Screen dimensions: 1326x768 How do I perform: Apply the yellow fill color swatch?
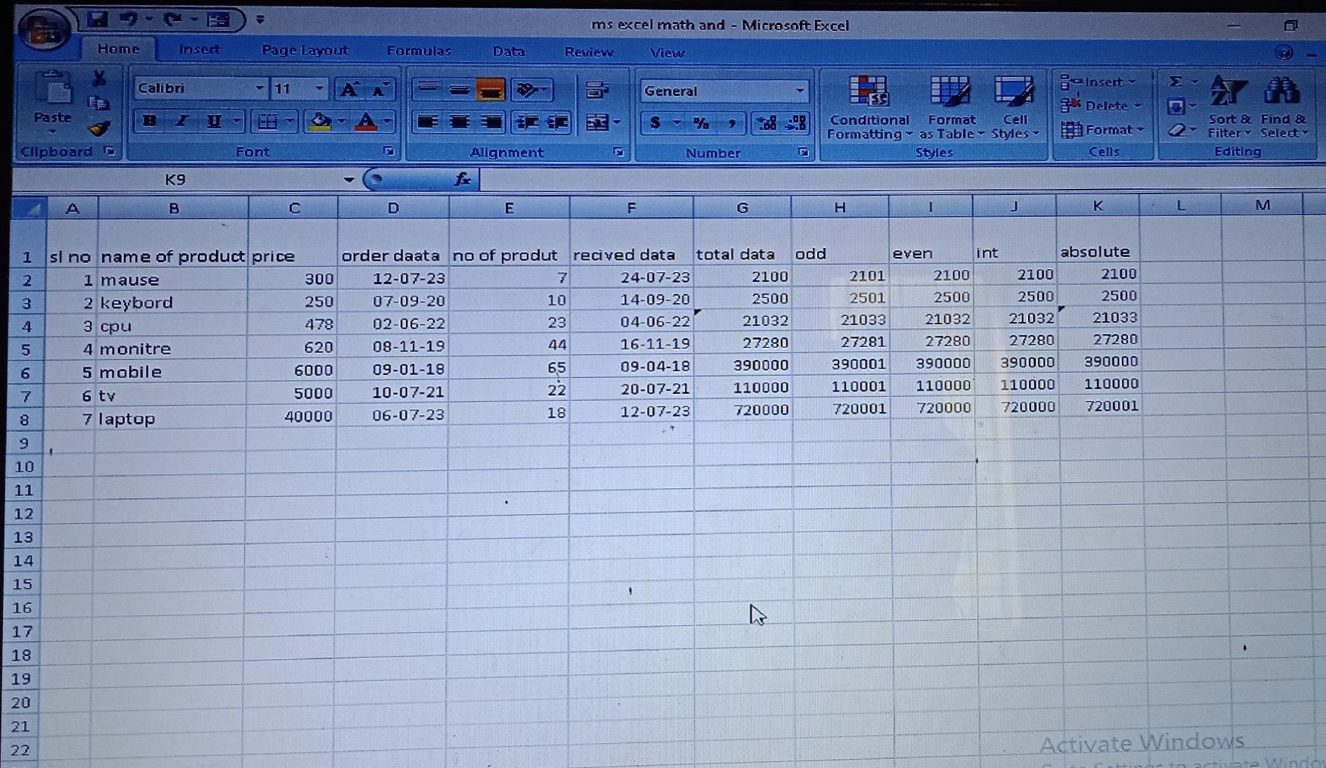coord(321,122)
